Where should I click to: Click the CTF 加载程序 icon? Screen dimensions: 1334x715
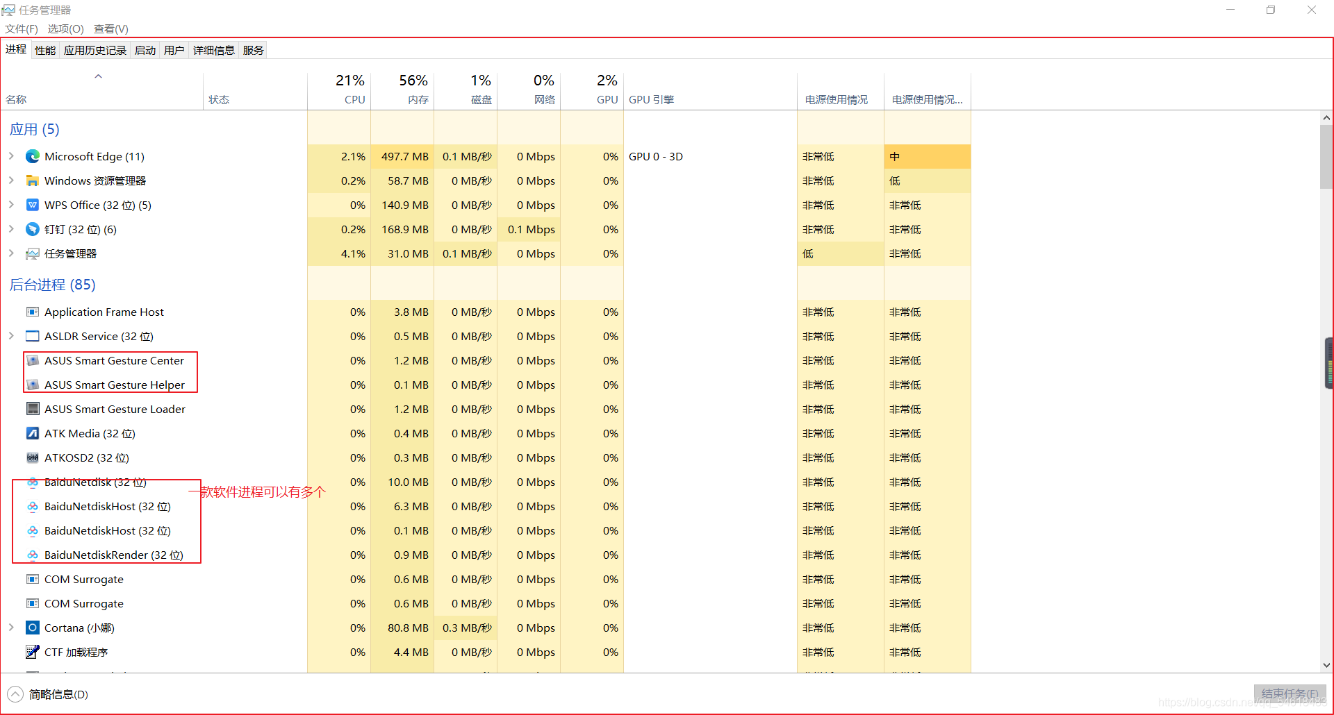tap(32, 653)
